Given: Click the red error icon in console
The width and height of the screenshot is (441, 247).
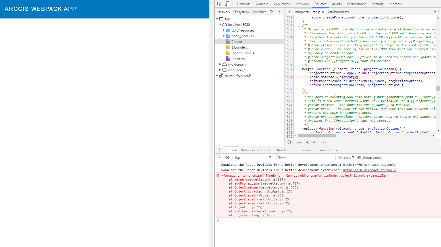Looking at the screenshot, I should [x=218, y=175].
